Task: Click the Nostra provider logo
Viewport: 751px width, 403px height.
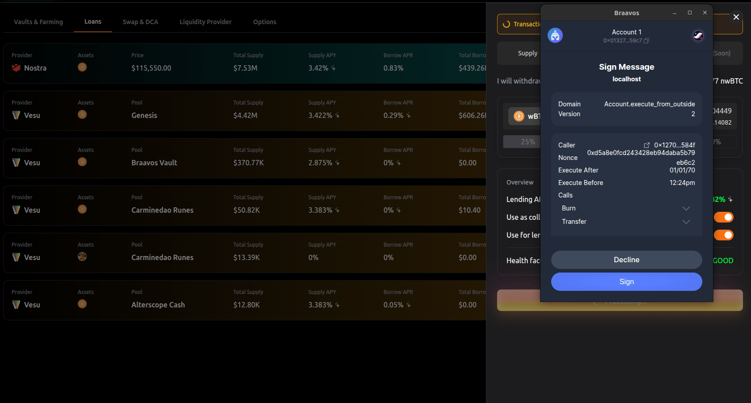Action: 16,68
